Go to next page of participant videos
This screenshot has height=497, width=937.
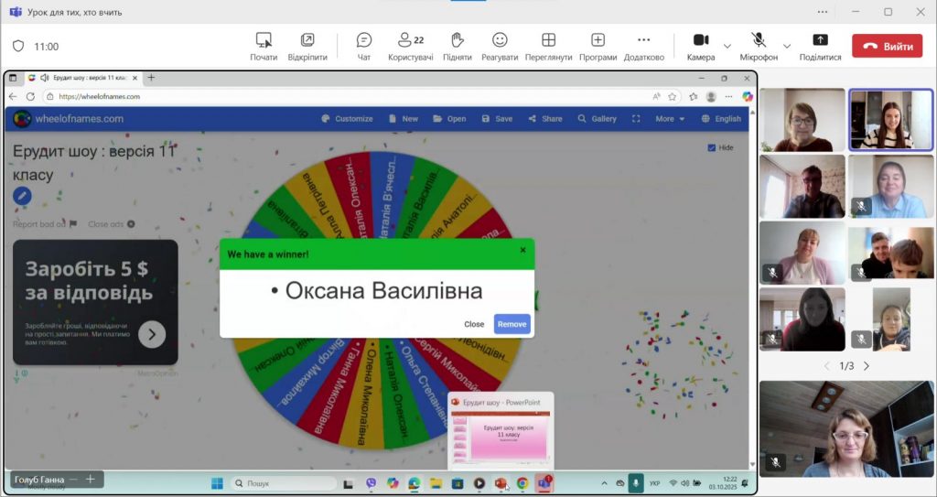867,366
